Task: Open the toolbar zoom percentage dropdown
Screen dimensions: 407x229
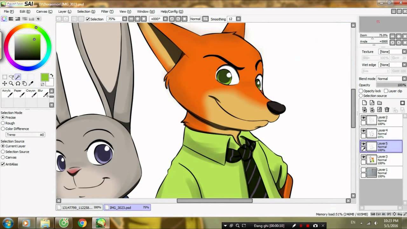Action: (125, 19)
